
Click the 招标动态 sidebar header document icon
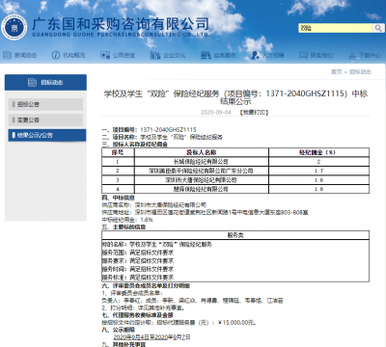point(32,83)
